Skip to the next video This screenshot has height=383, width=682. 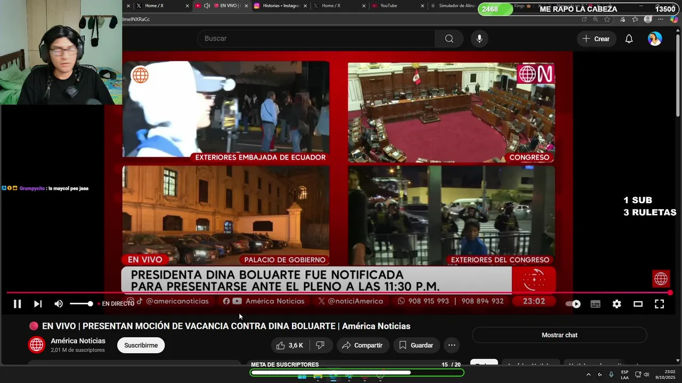point(38,304)
